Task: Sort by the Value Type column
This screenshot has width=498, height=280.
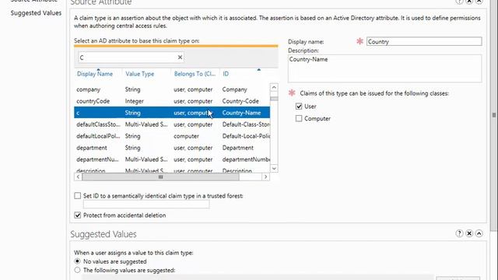Action: [x=140, y=74]
